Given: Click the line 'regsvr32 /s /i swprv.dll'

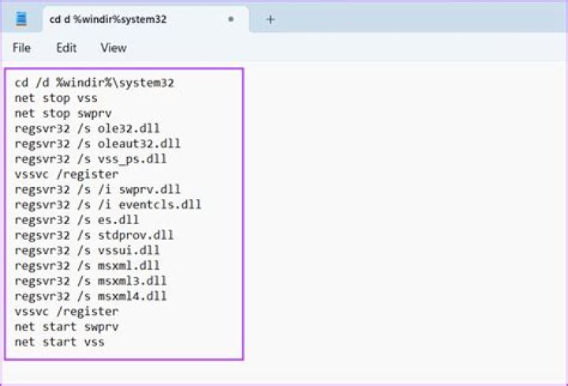Looking at the screenshot, I should (x=98, y=189).
